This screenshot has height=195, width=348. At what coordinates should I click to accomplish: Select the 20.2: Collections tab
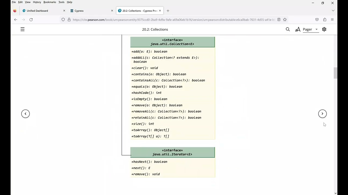140,11
